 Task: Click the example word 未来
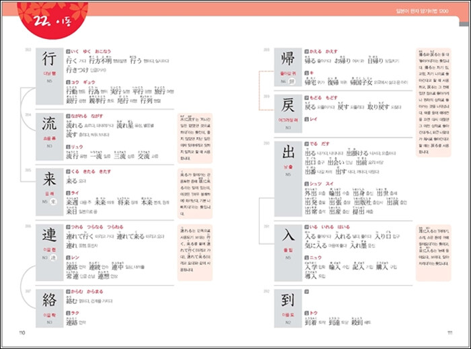click(100, 202)
